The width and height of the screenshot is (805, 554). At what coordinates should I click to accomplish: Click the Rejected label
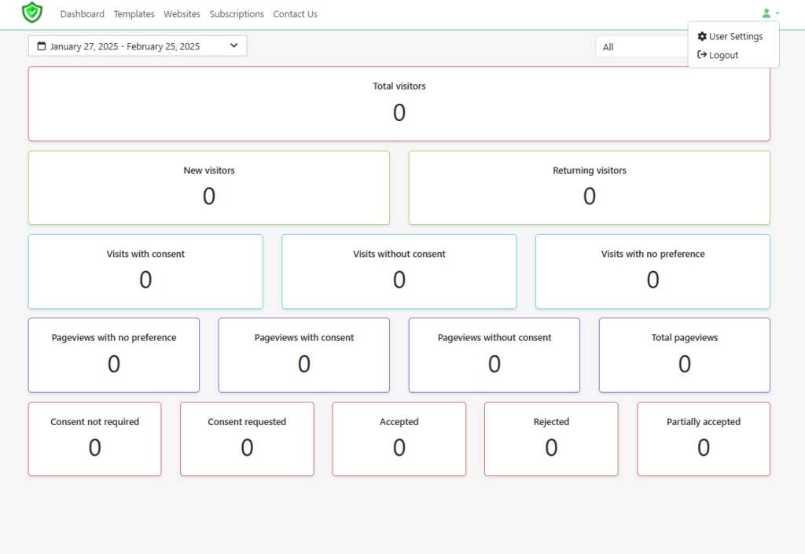551,422
